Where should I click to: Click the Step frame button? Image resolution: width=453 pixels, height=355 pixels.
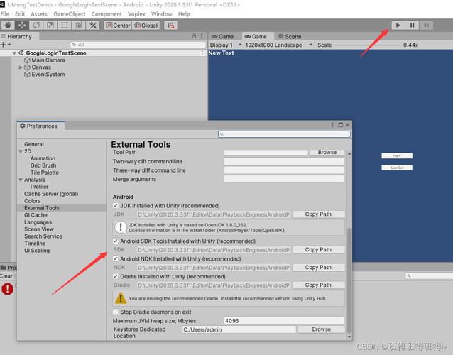pos(426,26)
